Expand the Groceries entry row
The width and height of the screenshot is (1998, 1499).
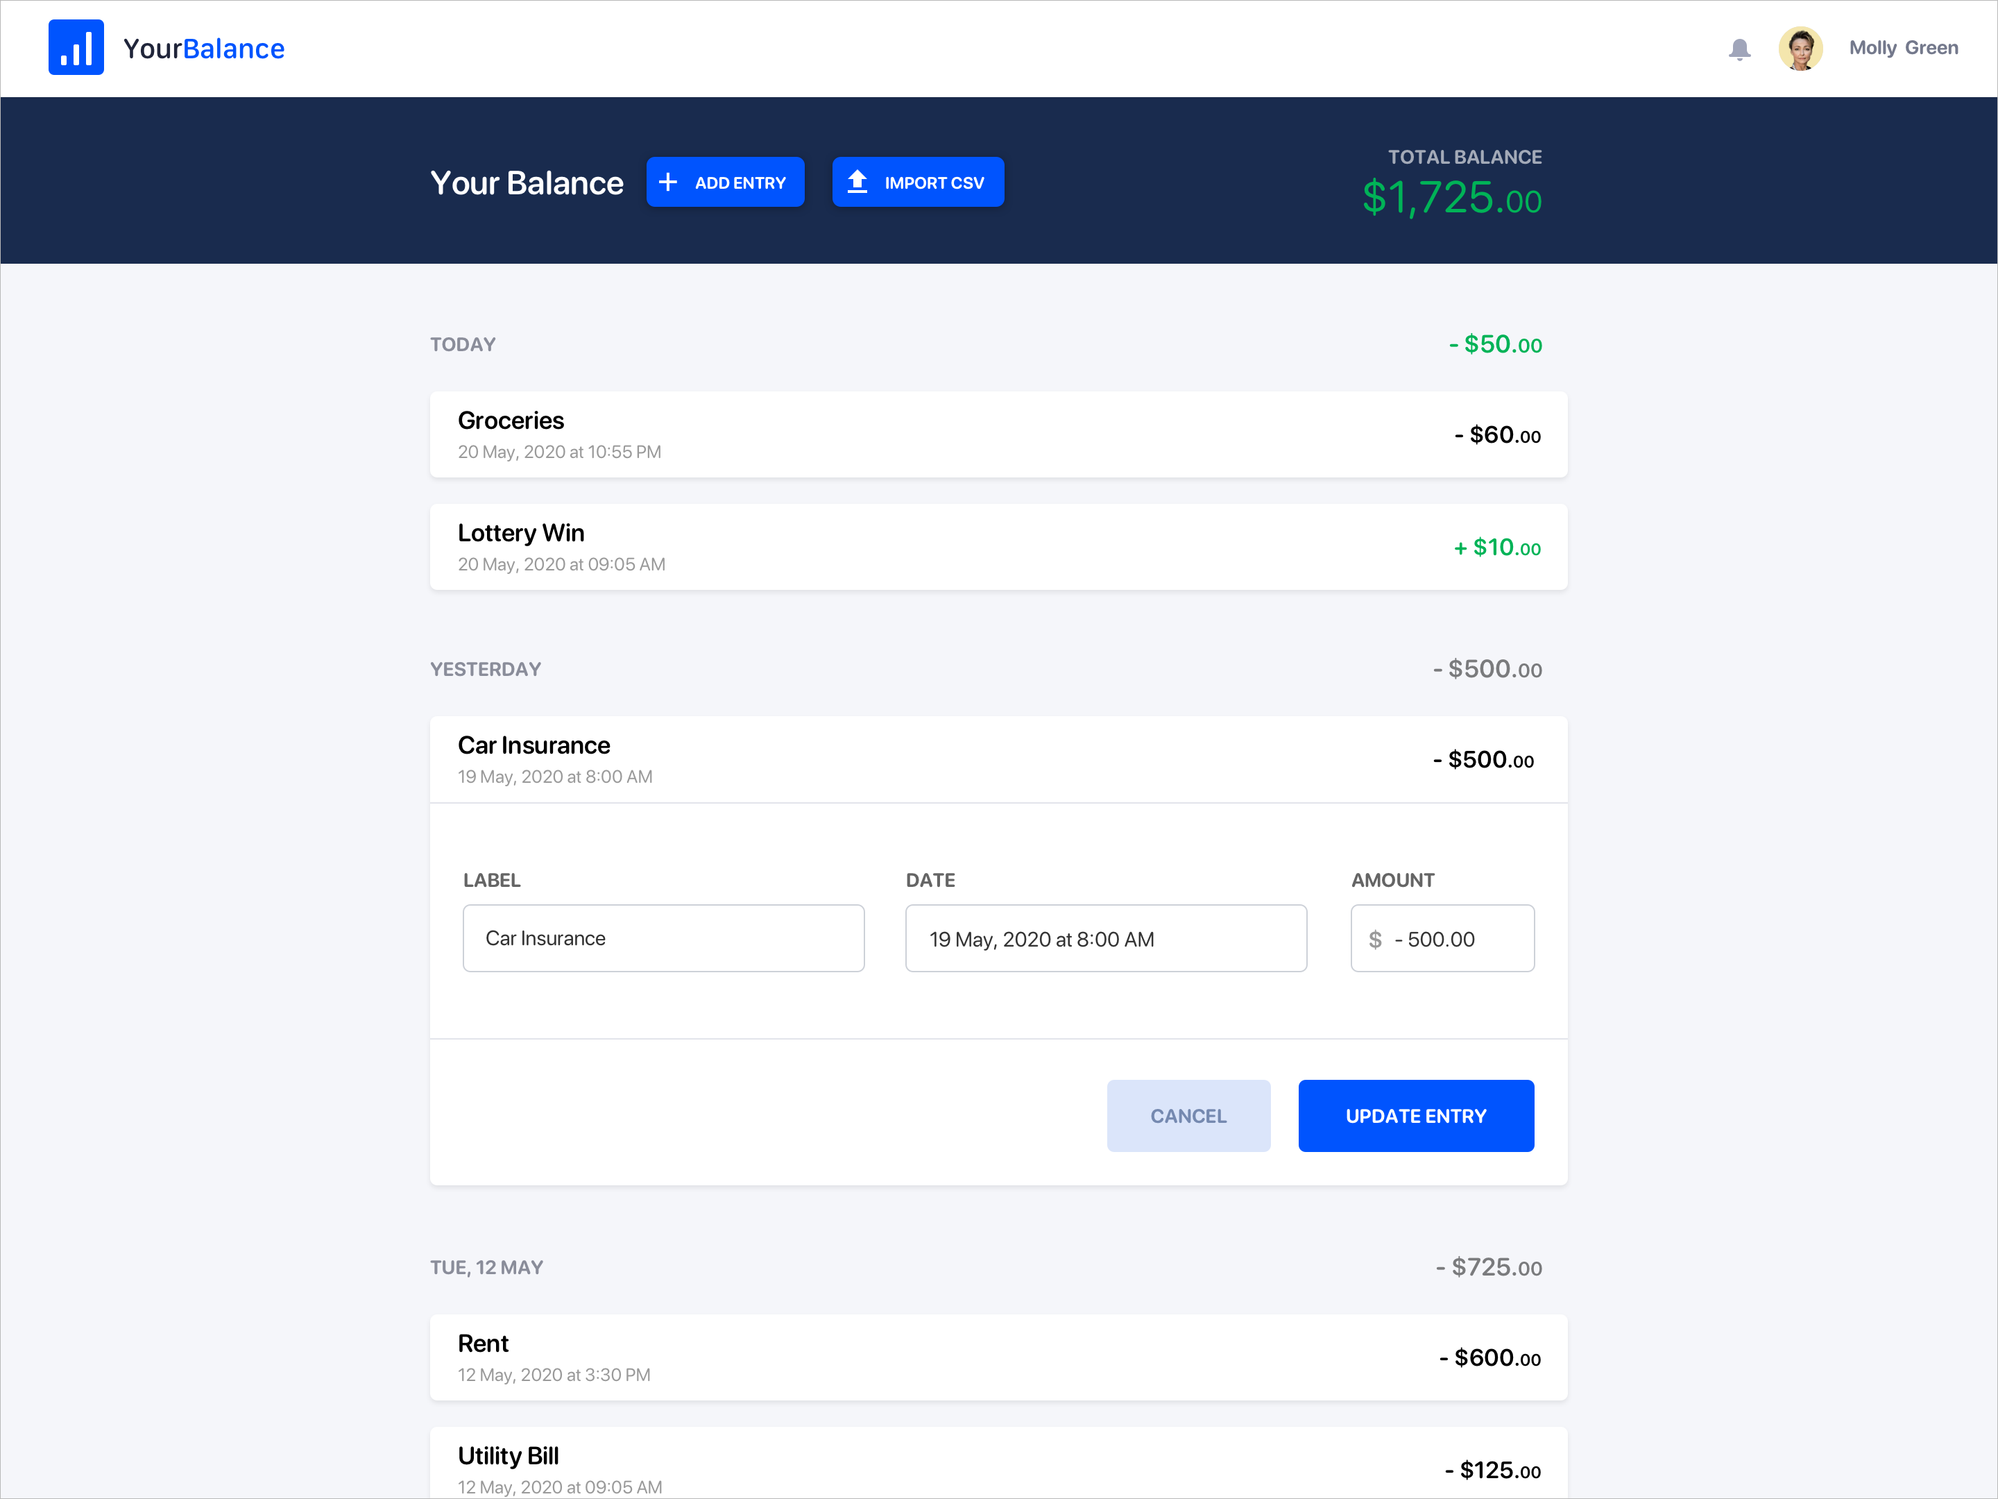[998, 434]
